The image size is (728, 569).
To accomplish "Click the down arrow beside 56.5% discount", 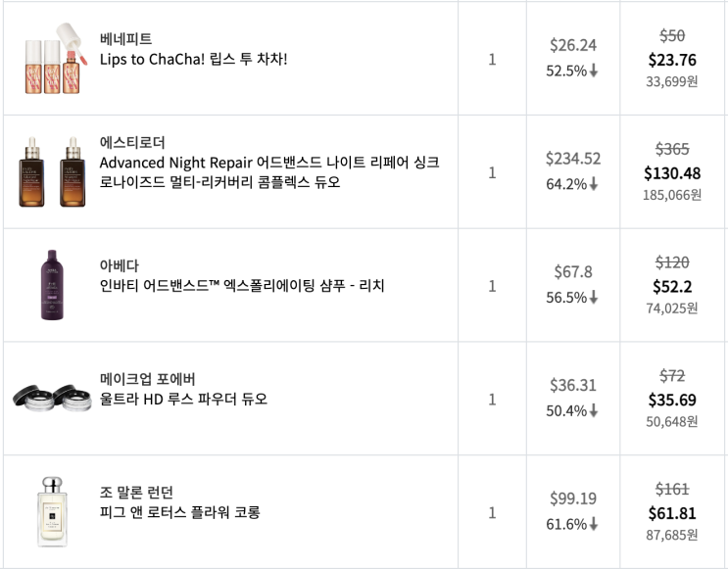I will (594, 298).
